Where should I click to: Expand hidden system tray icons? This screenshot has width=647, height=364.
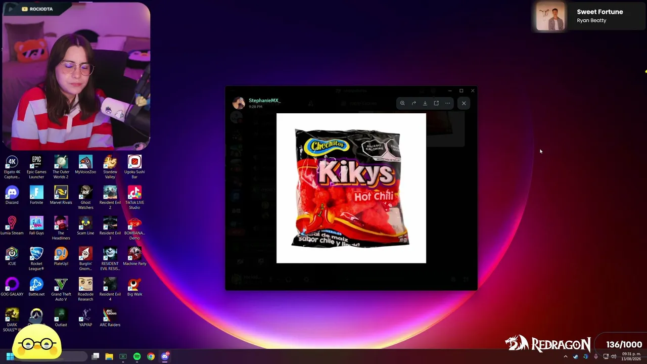point(566,356)
